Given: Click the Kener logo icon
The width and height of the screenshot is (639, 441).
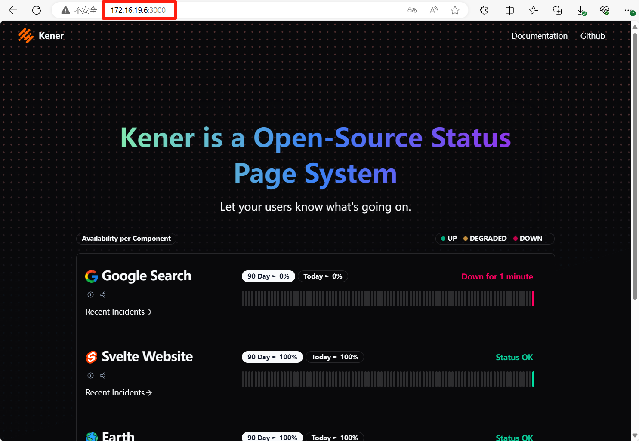Looking at the screenshot, I should [26, 36].
